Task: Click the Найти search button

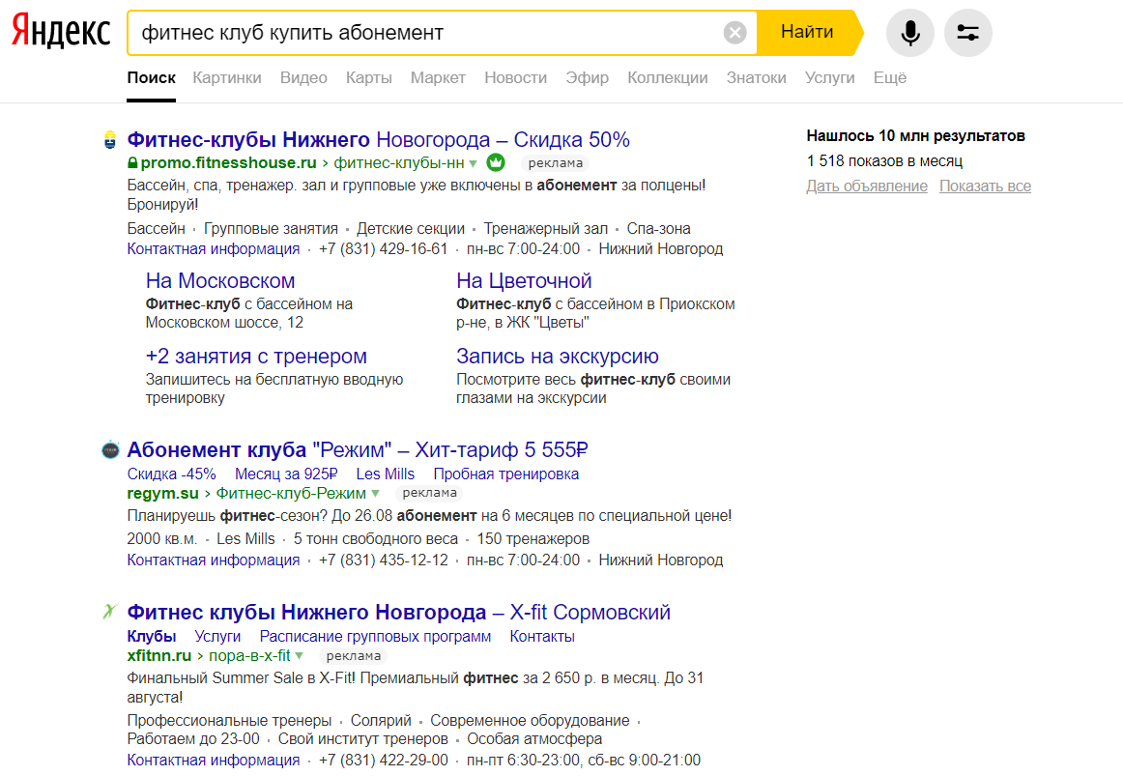Action: 807,32
